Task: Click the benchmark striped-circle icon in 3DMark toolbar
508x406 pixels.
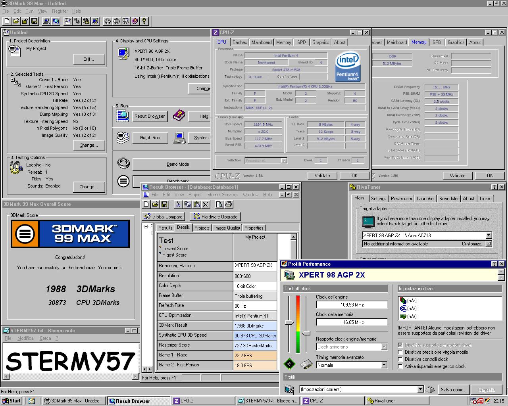Action: (117, 21)
